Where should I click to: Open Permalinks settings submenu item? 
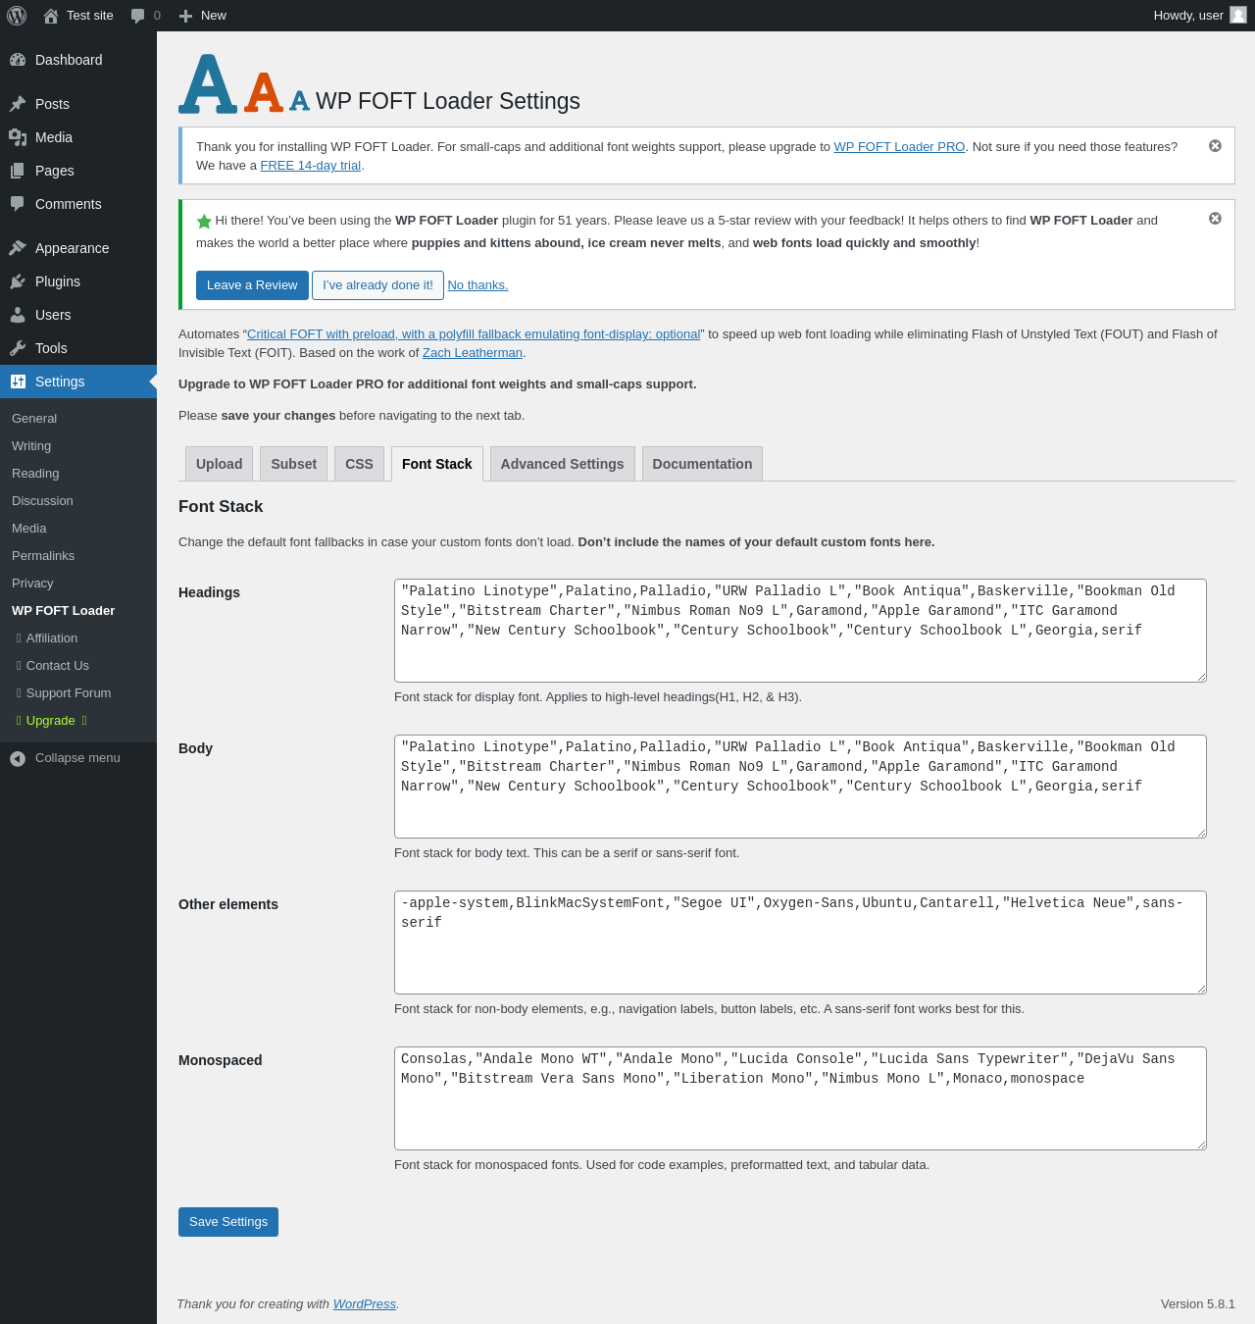(43, 556)
